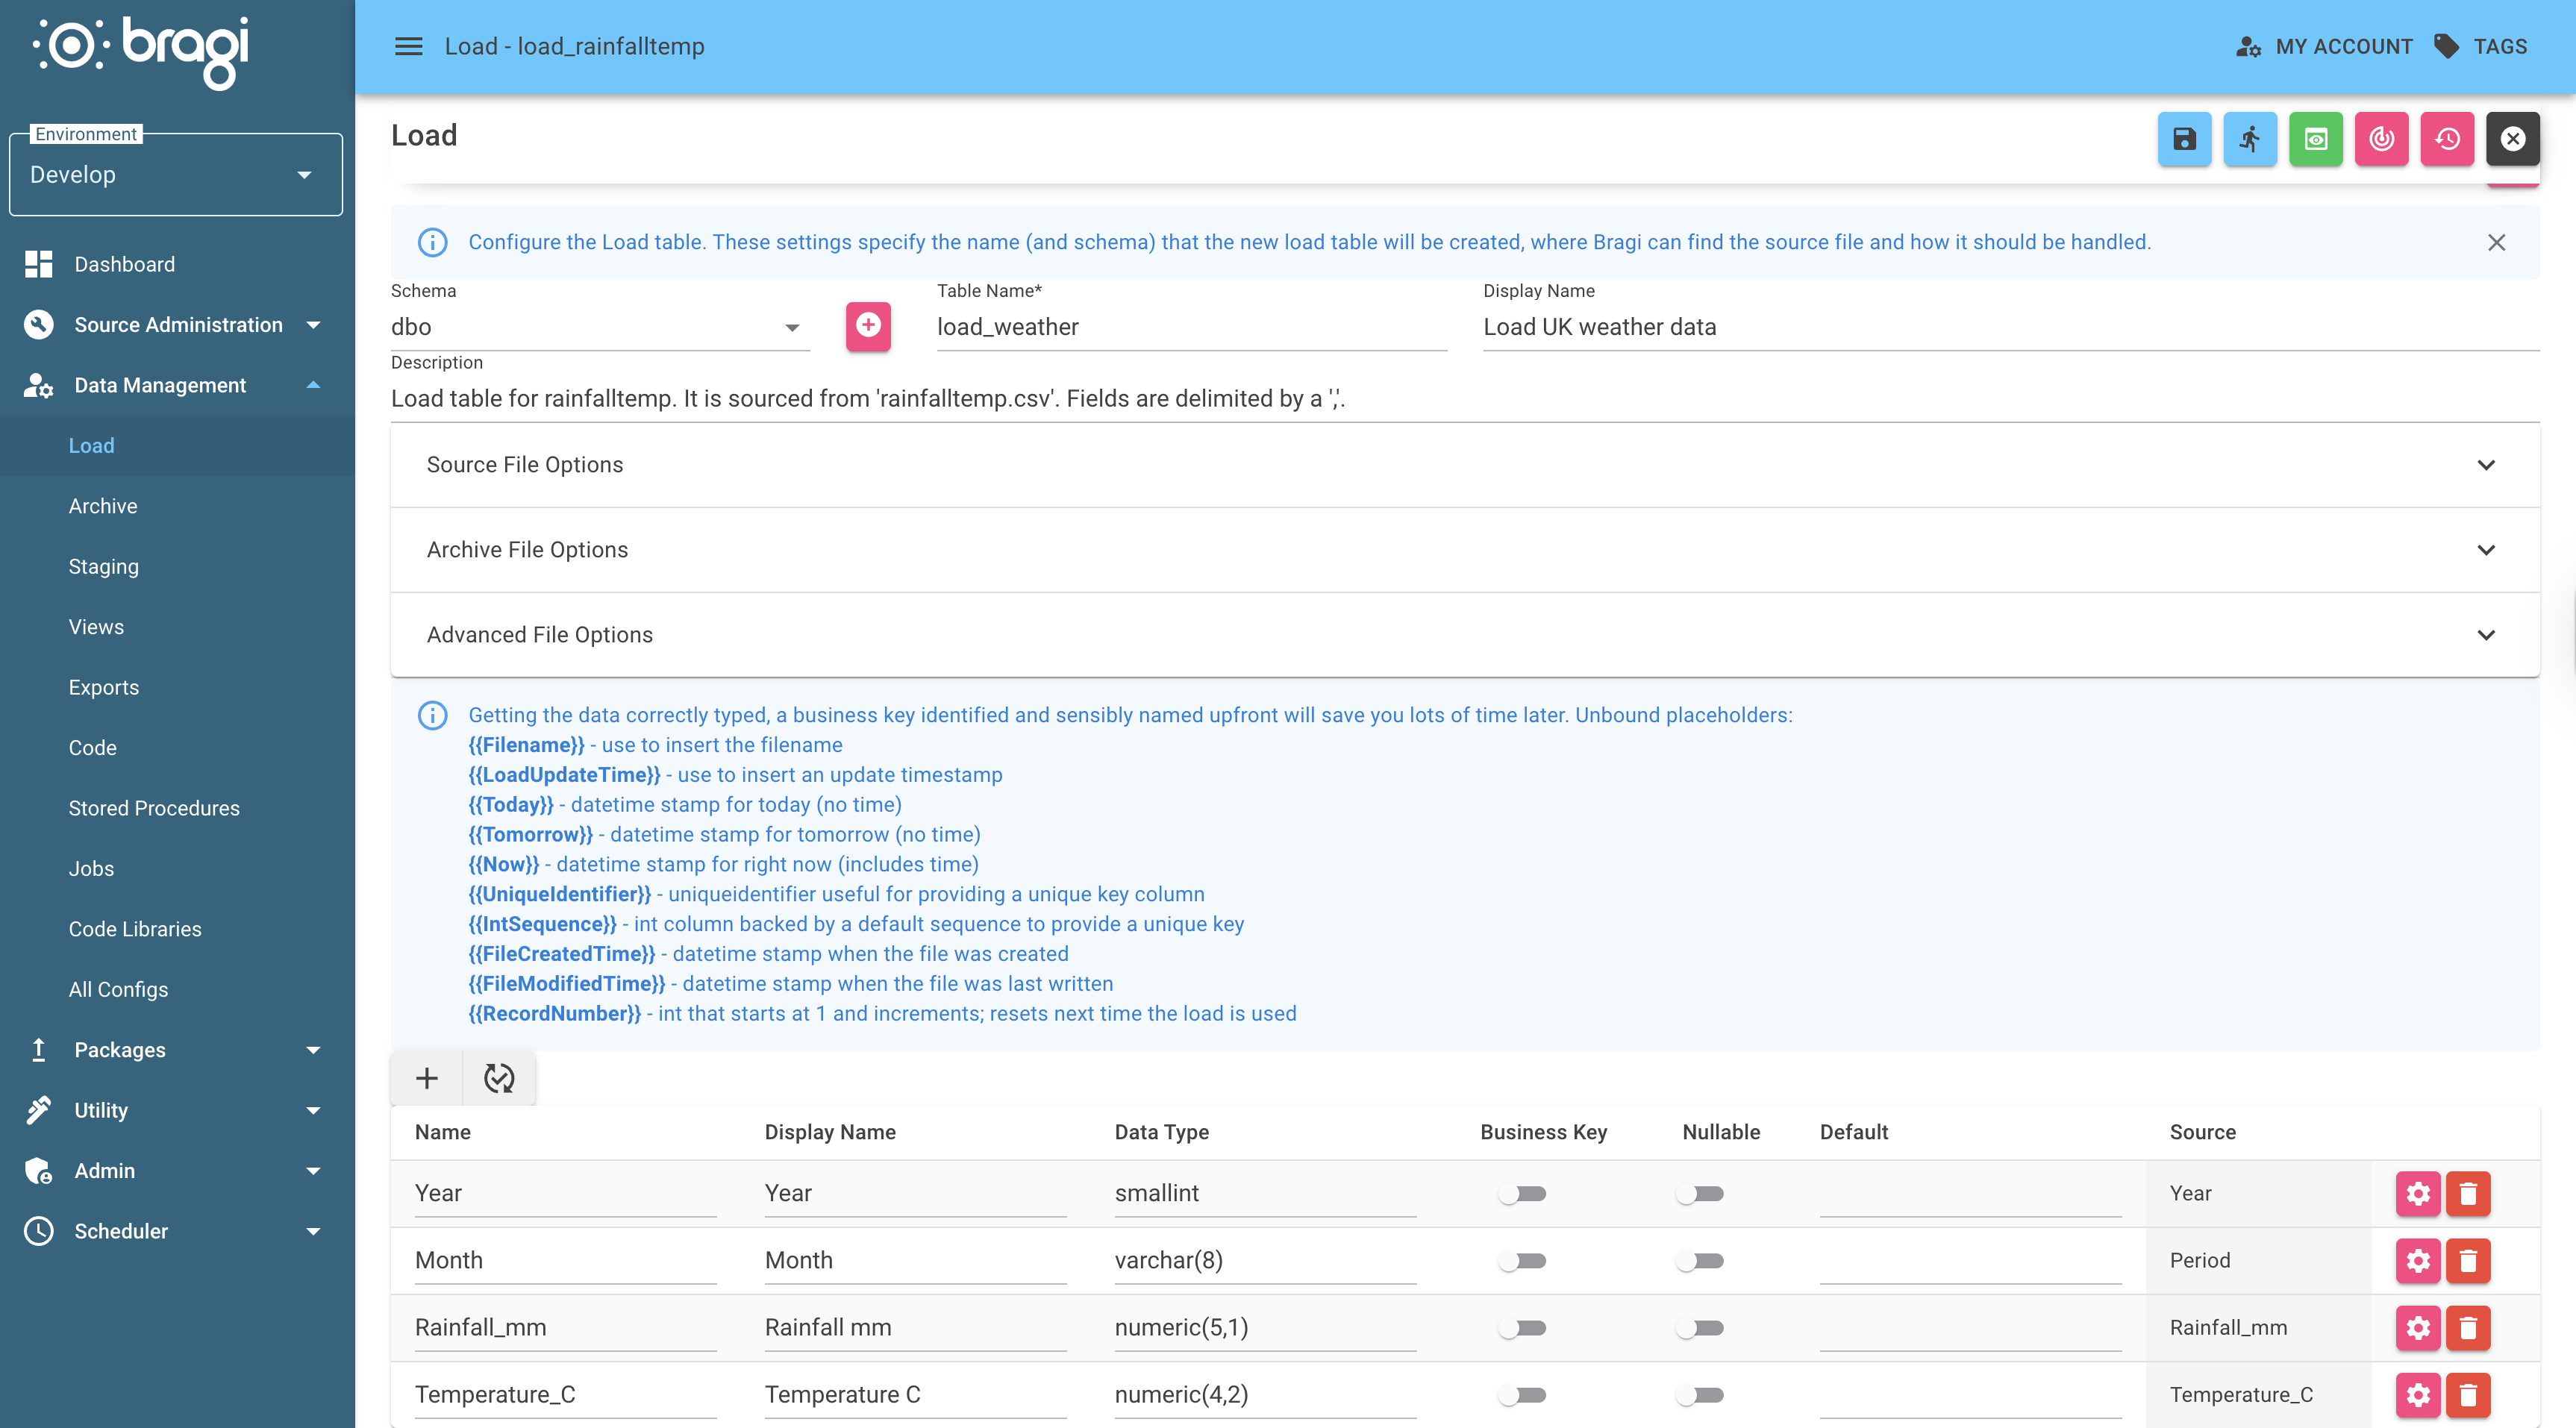Click the TAGS button
Viewport: 2576px width, 1428px height.
pos(2481,46)
